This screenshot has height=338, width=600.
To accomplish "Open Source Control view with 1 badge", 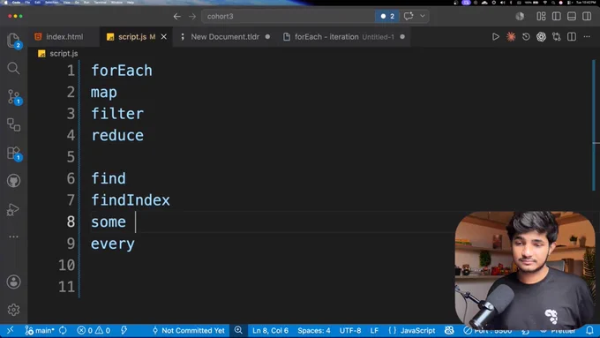I will pyautogui.click(x=14, y=97).
